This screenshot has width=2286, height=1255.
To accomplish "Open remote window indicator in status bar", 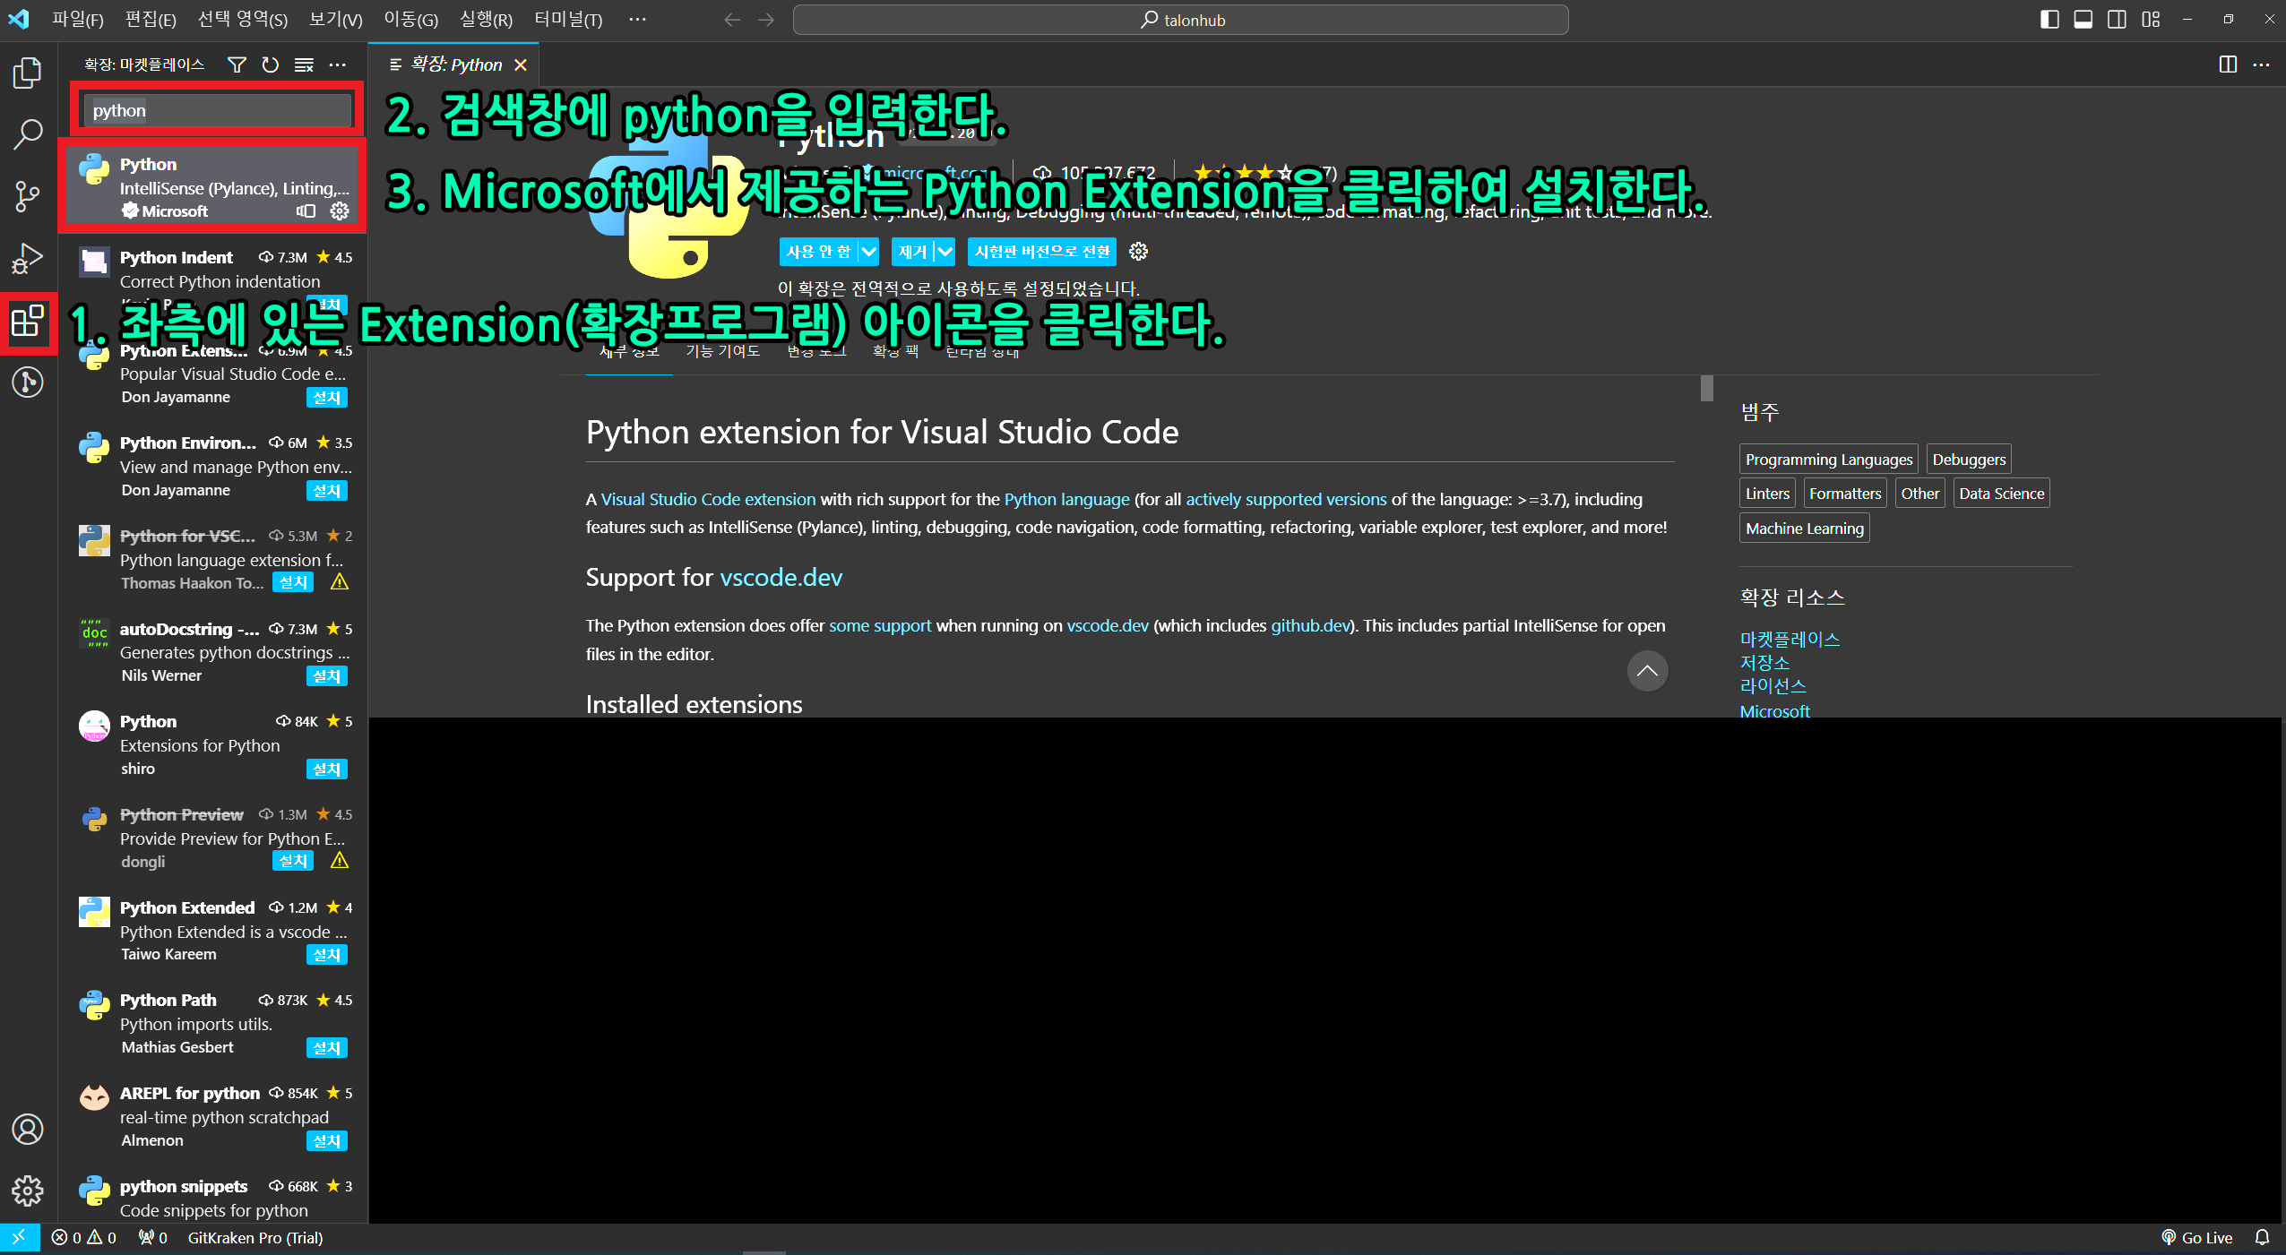I will pyautogui.click(x=19, y=1237).
